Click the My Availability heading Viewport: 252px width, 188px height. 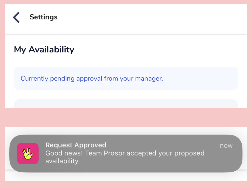pos(44,49)
